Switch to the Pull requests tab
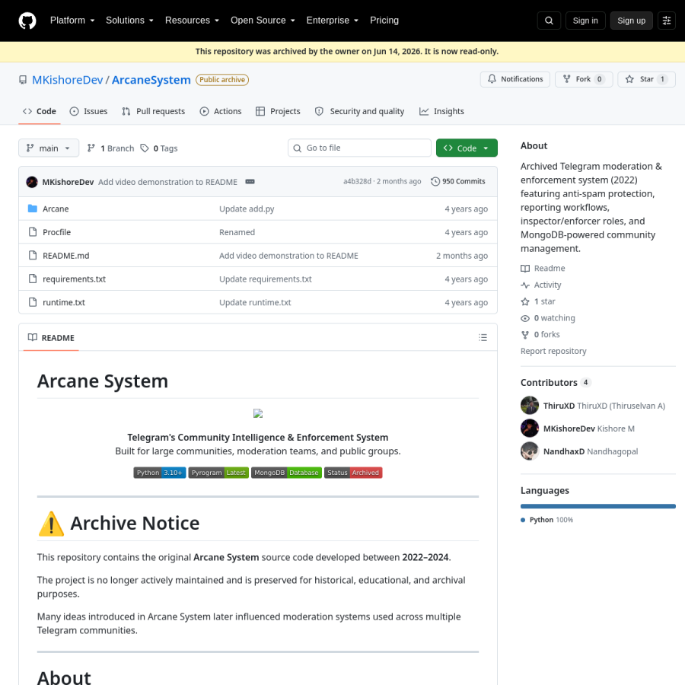This screenshot has width=685, height=685. 153,111
